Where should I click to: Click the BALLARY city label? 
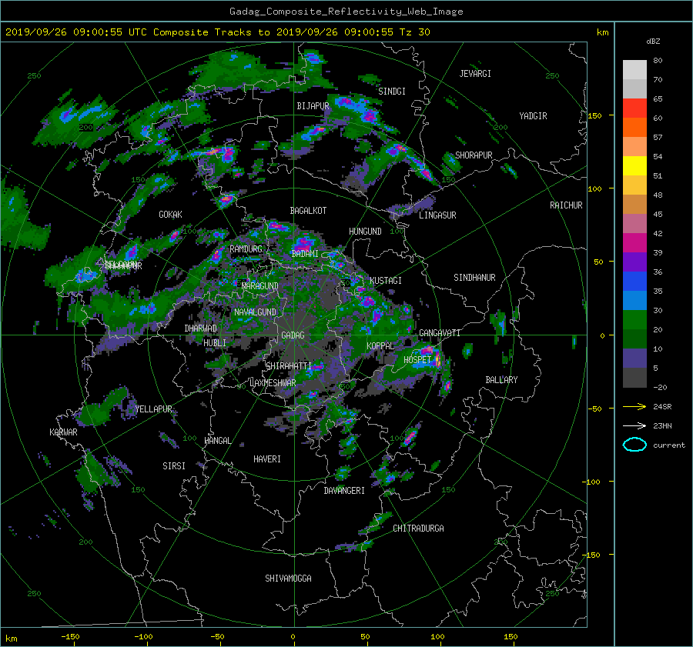(x=501, y=380)
